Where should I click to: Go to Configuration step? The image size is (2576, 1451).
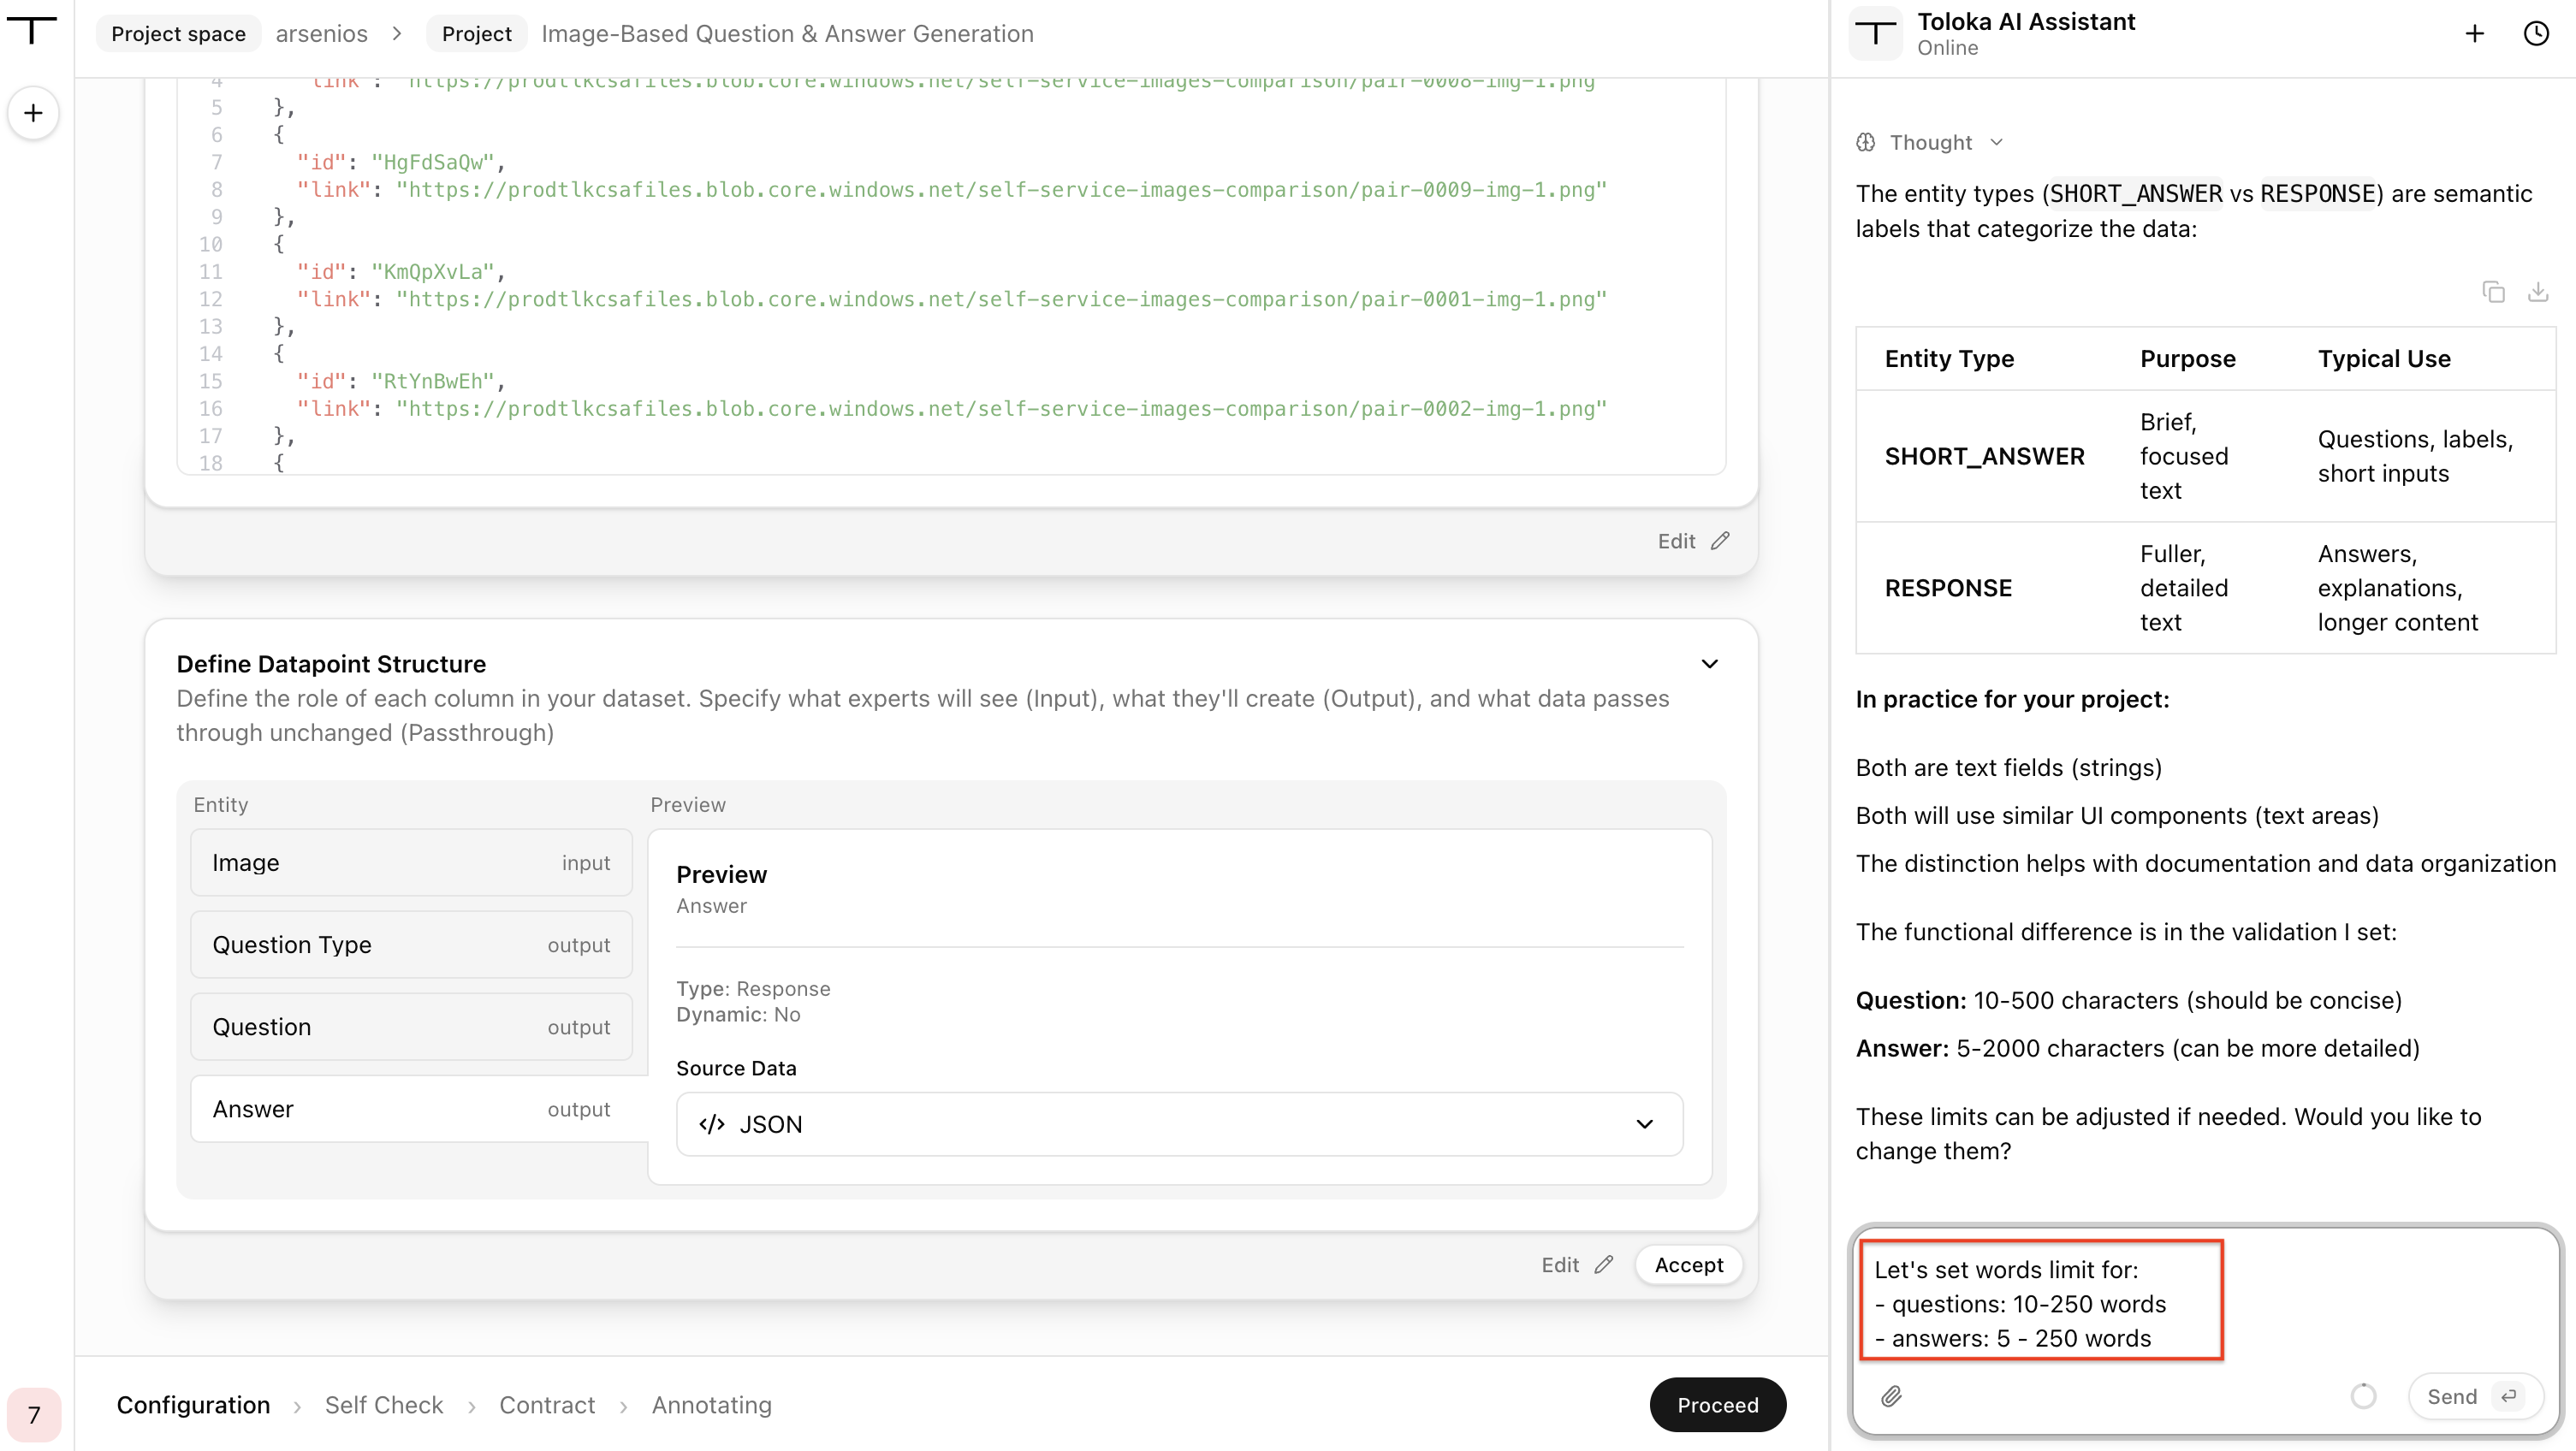click(x=193, y=1405)
